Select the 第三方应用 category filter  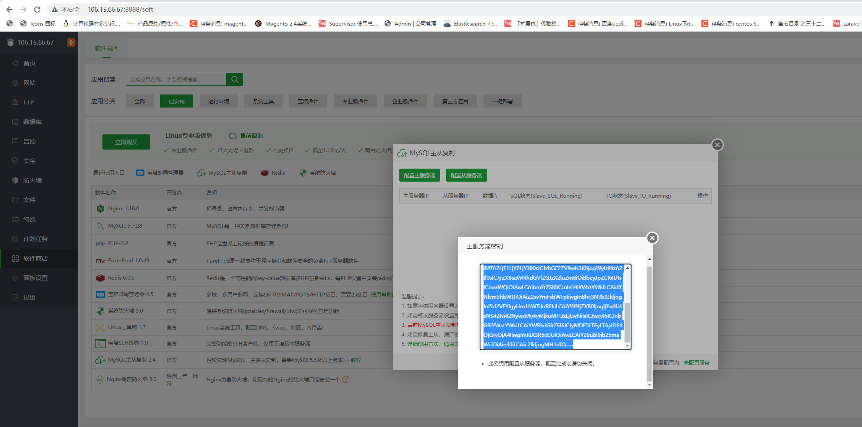point(455,101)
